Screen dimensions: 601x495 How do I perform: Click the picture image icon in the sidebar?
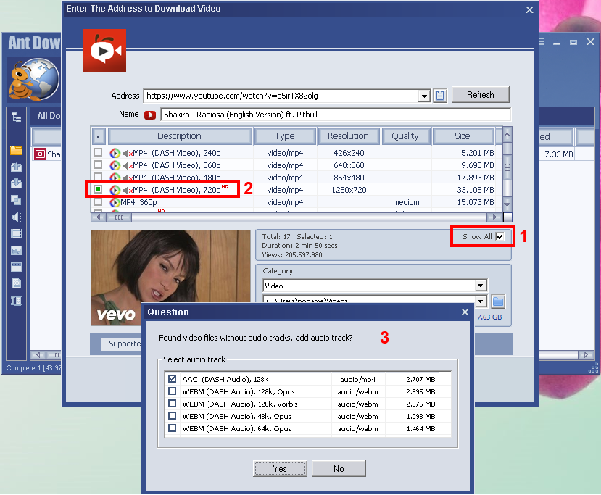(x=16, y=251)
